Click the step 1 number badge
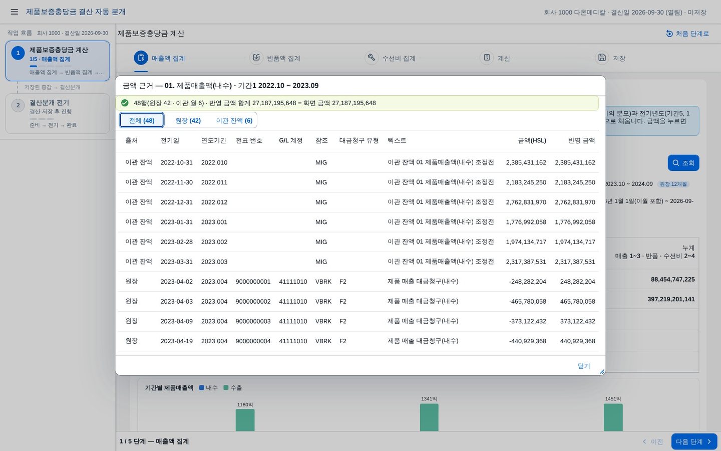This screenshot has width=721, height=451. 18,53
